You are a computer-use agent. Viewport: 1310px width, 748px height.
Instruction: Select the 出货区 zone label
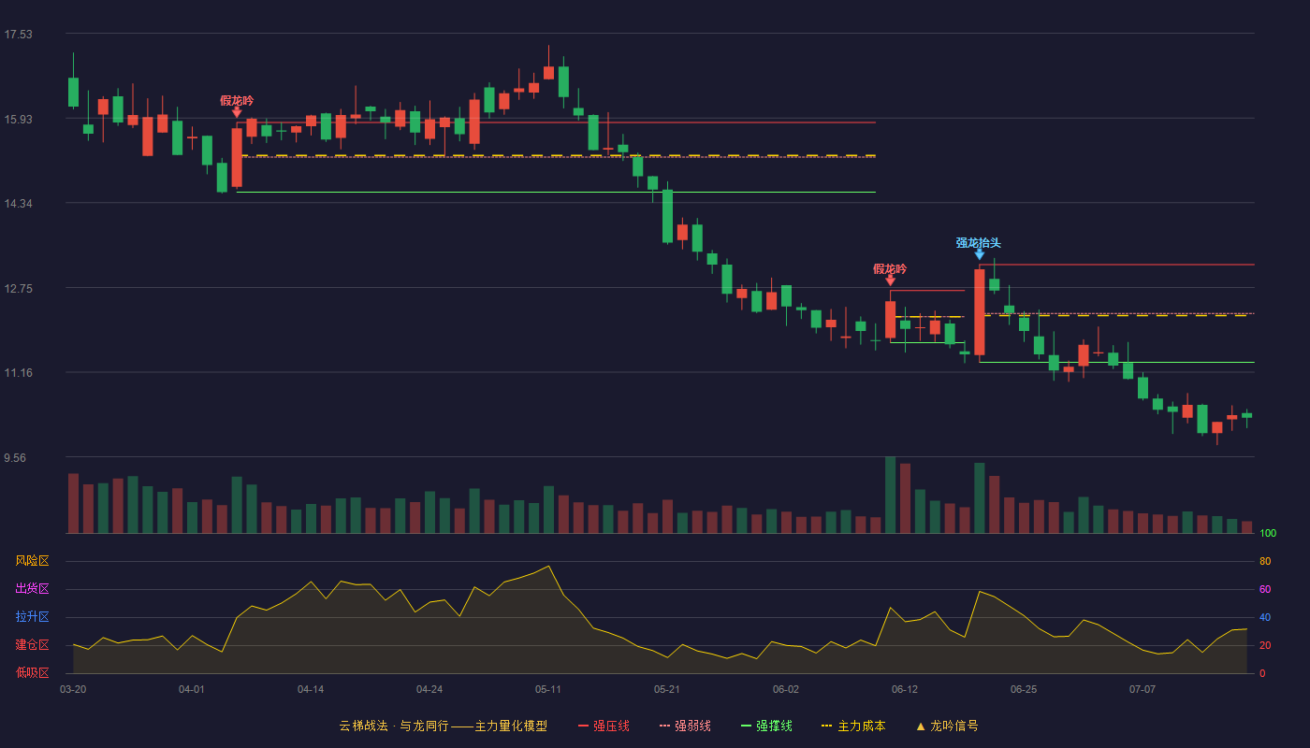(x=32, y=589)
